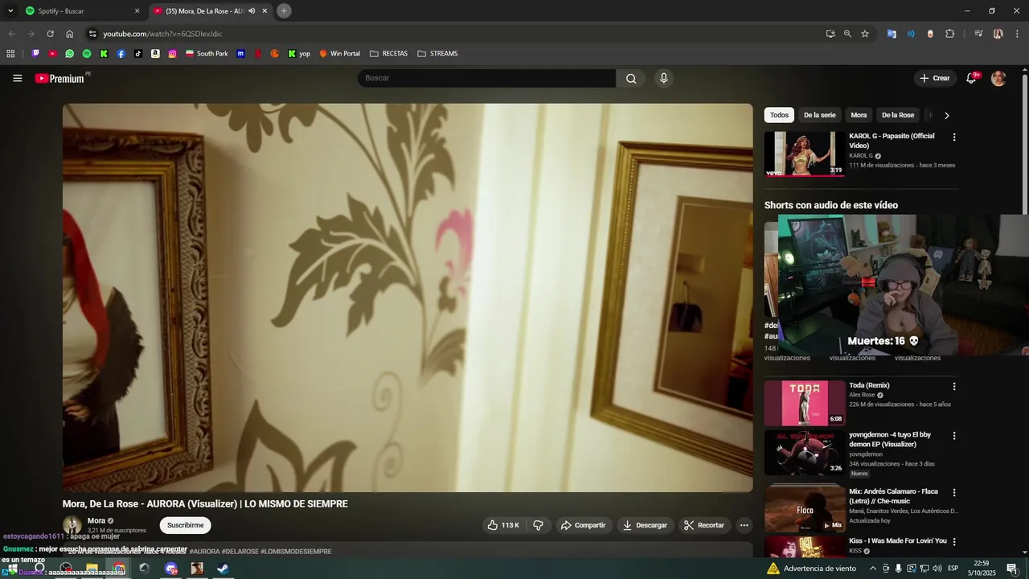
Task: Show more filter chips with right arrow
Action: (946, 115)
